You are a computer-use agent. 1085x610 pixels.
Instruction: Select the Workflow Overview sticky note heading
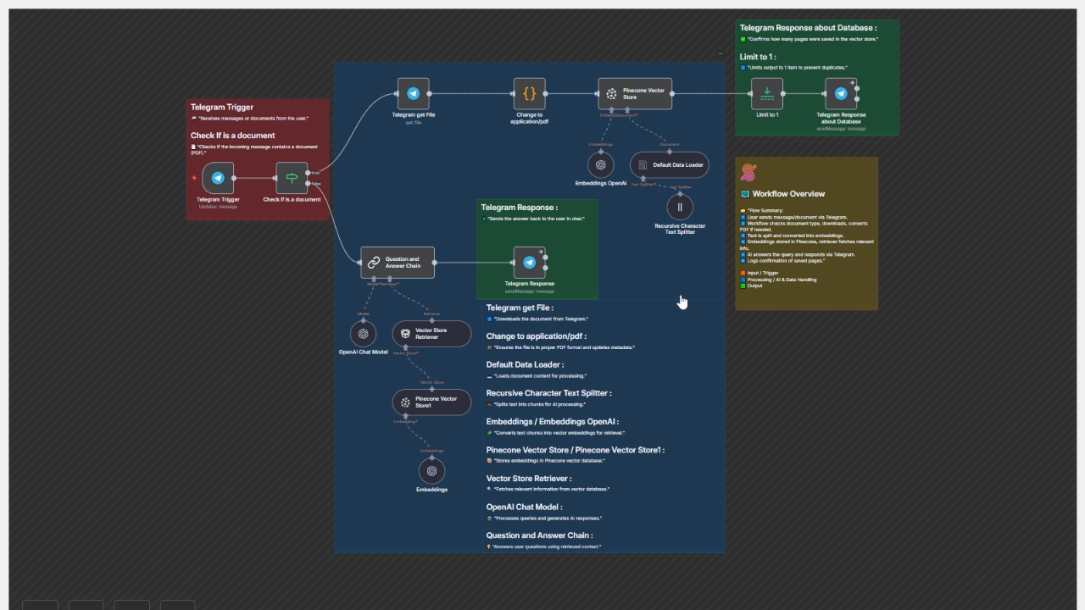point(788,194)
